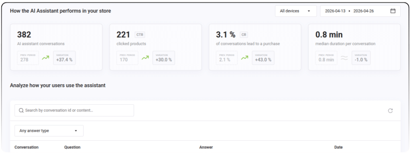This screenshot has width=411, height=162.
Task: Click the +37.4 % variation box
Action: click(x=65, y=58)
